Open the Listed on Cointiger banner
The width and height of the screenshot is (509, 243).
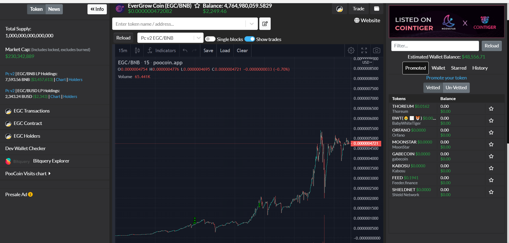pyautogui.click(x=446, y=22)
